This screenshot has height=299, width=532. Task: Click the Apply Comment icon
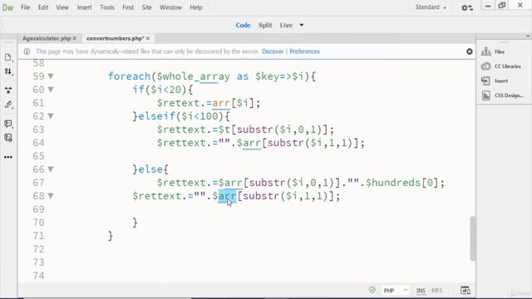[8, 124]
